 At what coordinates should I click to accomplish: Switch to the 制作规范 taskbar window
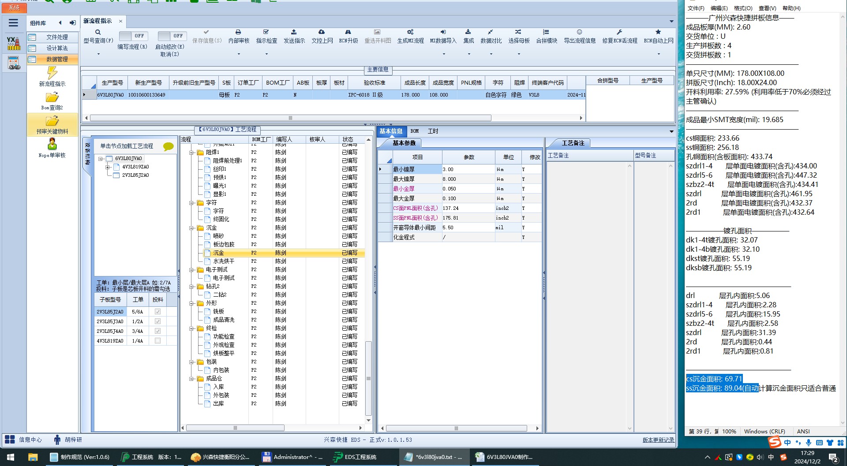80,457
